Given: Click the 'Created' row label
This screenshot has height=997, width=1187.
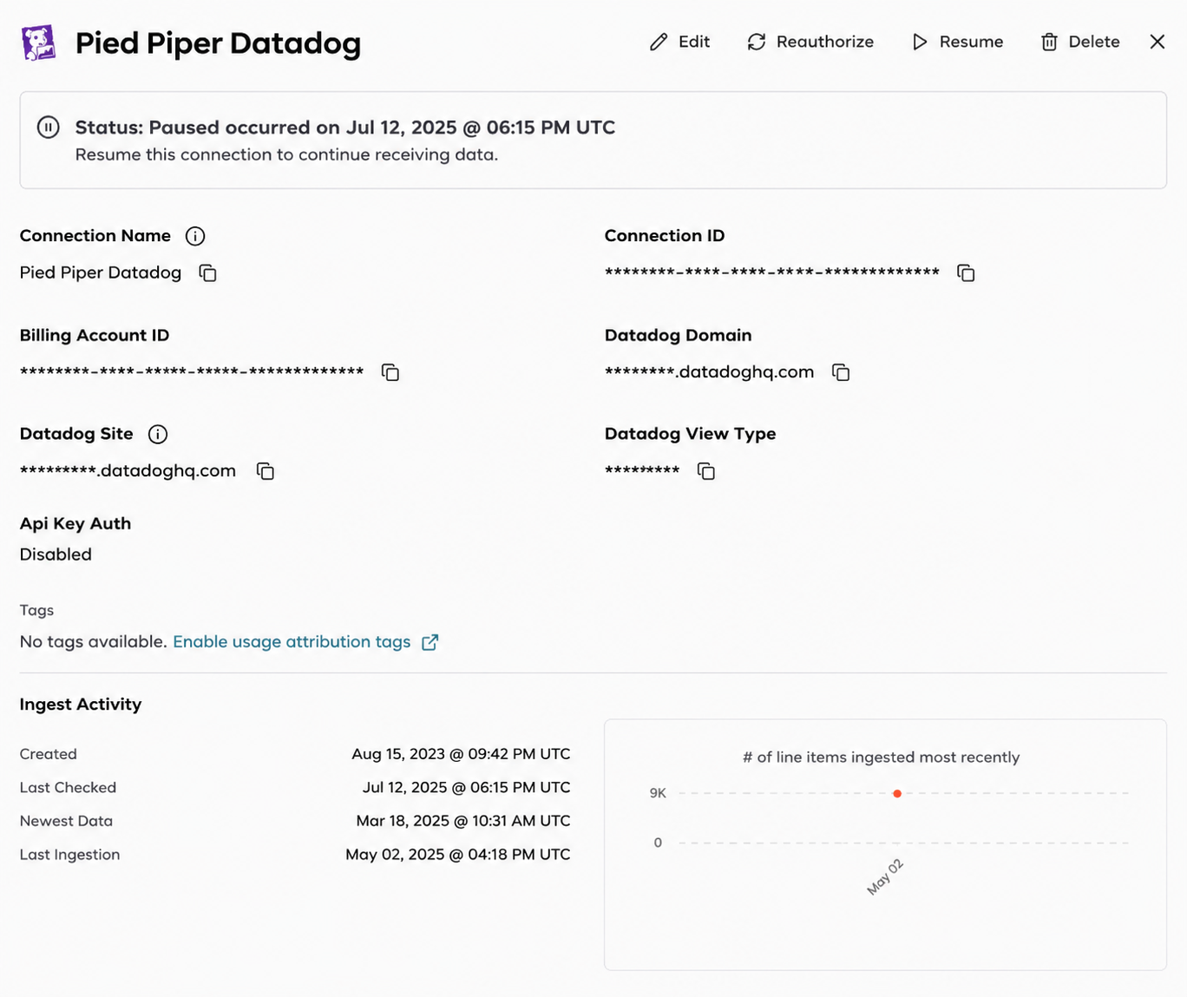Looking at the screenshot, I should point(49,754).
